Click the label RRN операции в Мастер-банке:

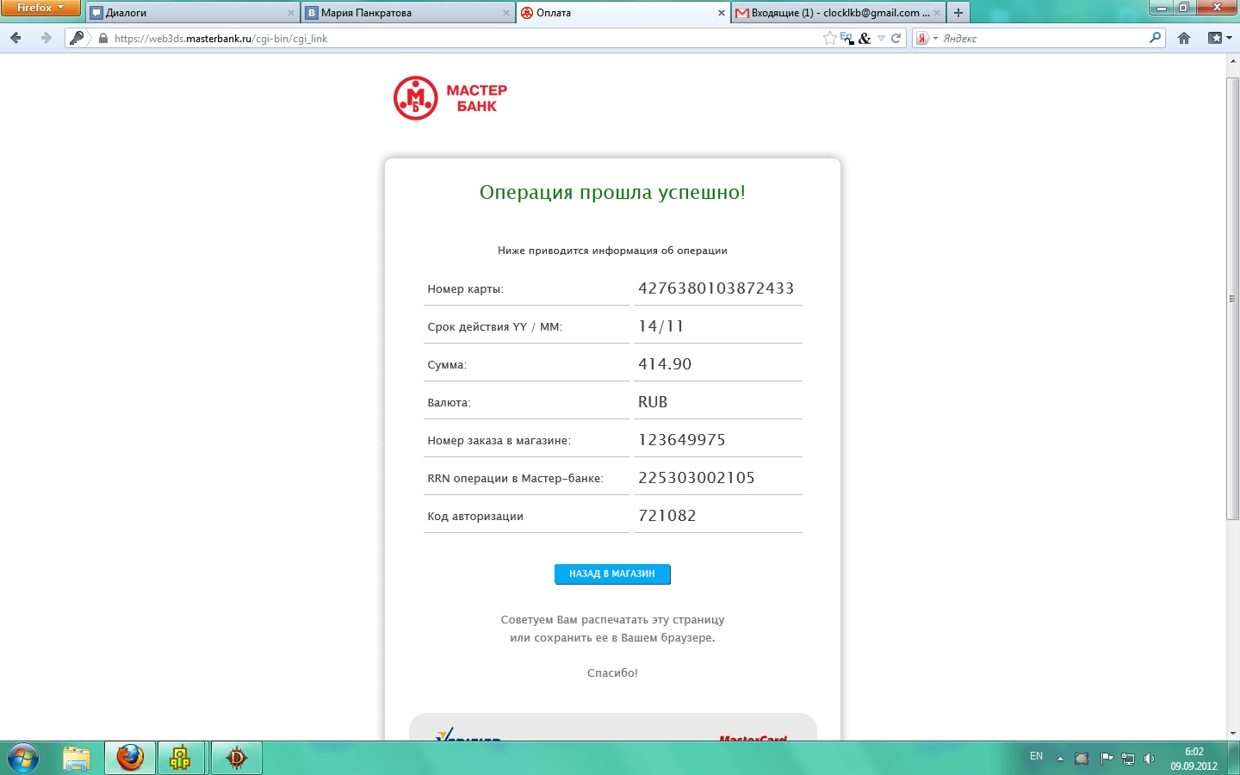pos(515,479)
